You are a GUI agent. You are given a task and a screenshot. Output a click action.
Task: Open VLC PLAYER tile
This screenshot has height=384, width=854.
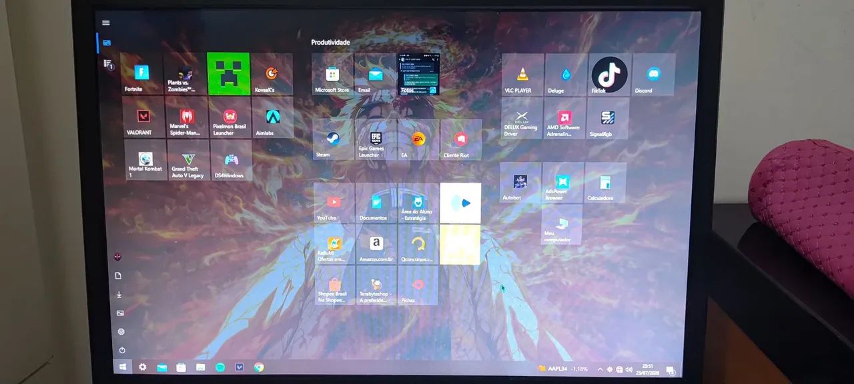pyautogui.click(x=522, y=75)
